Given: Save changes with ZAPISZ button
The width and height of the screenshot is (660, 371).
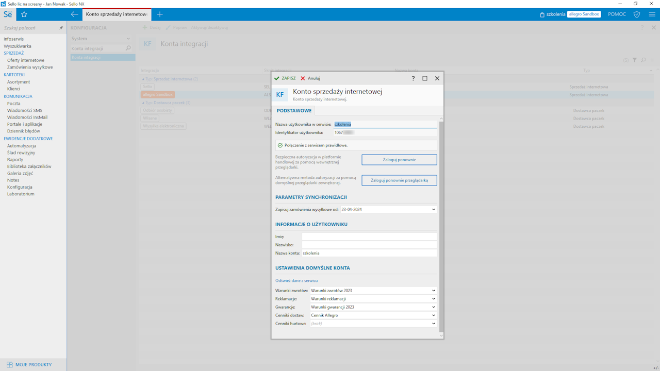Looking at the screenshot, I should (x=285, y=78).
